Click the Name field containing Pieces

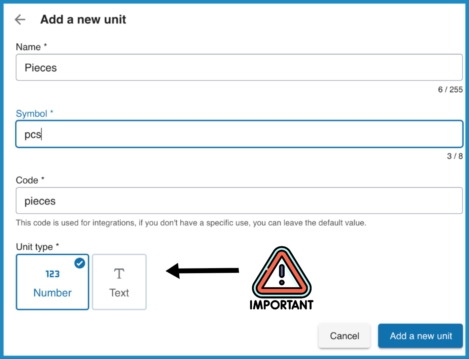239,67
